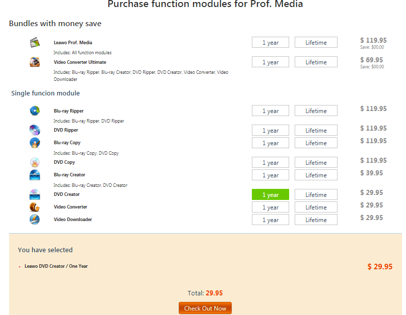The image size is (406, 315).
Task: Deselect the green 1 year DVD Creator option
Action: (x=270, y=195)
